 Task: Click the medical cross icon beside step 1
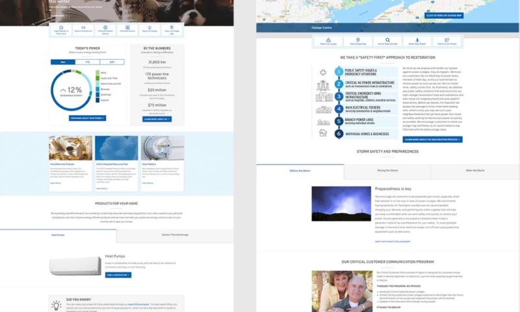point(323,72)
